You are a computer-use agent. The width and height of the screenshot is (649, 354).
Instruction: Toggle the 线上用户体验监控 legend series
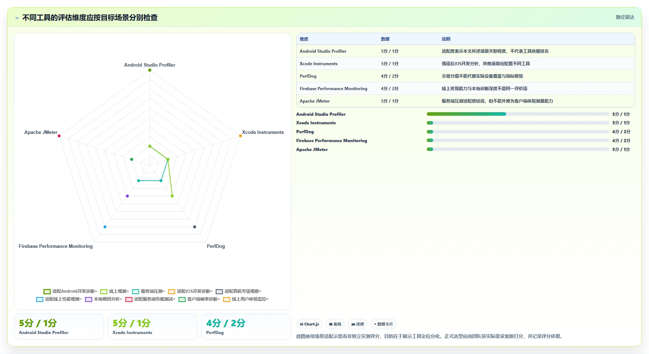pos(246,299)
